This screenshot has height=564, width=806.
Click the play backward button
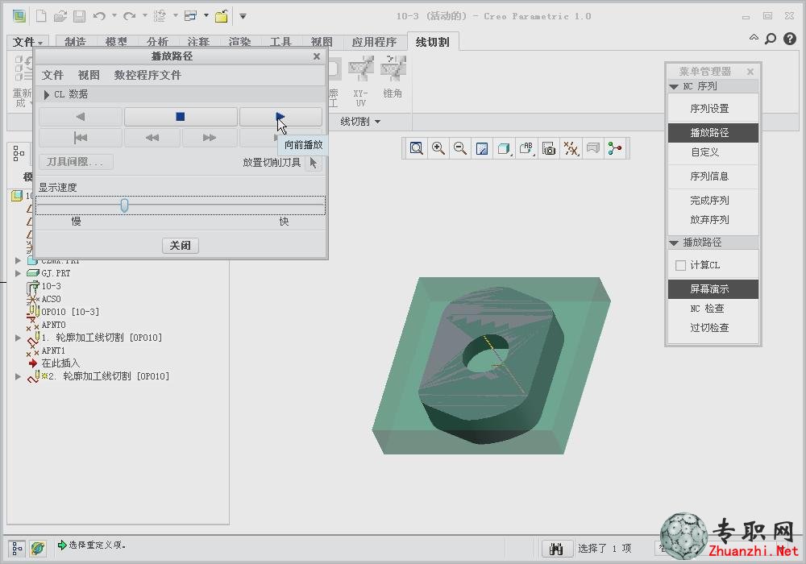[x=80, y=117]
